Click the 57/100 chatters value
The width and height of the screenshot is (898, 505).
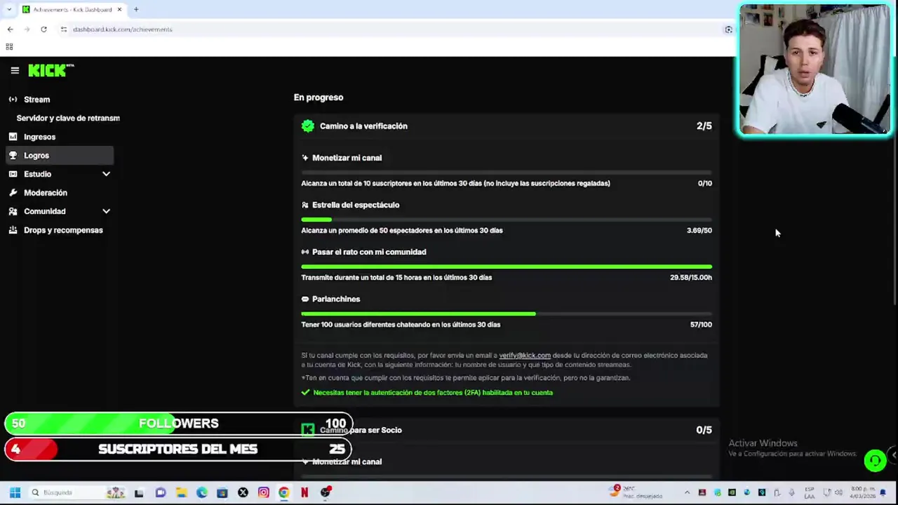[x=701, y=325]
